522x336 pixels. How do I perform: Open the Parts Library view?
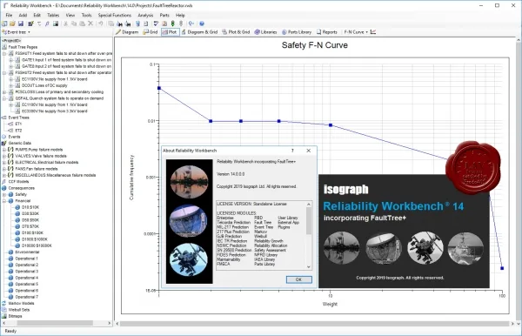(297, 32)
